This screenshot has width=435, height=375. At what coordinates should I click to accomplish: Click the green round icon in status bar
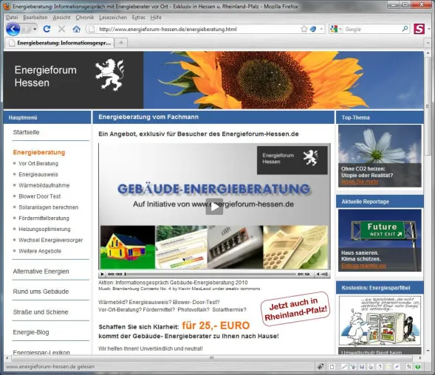(418, 367)
